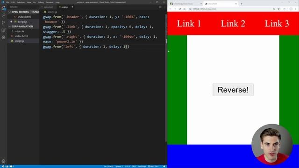The height and width of the screenshot is (168, 299).
Task: Open the Terminal menu
Action: tap(50, 2)
